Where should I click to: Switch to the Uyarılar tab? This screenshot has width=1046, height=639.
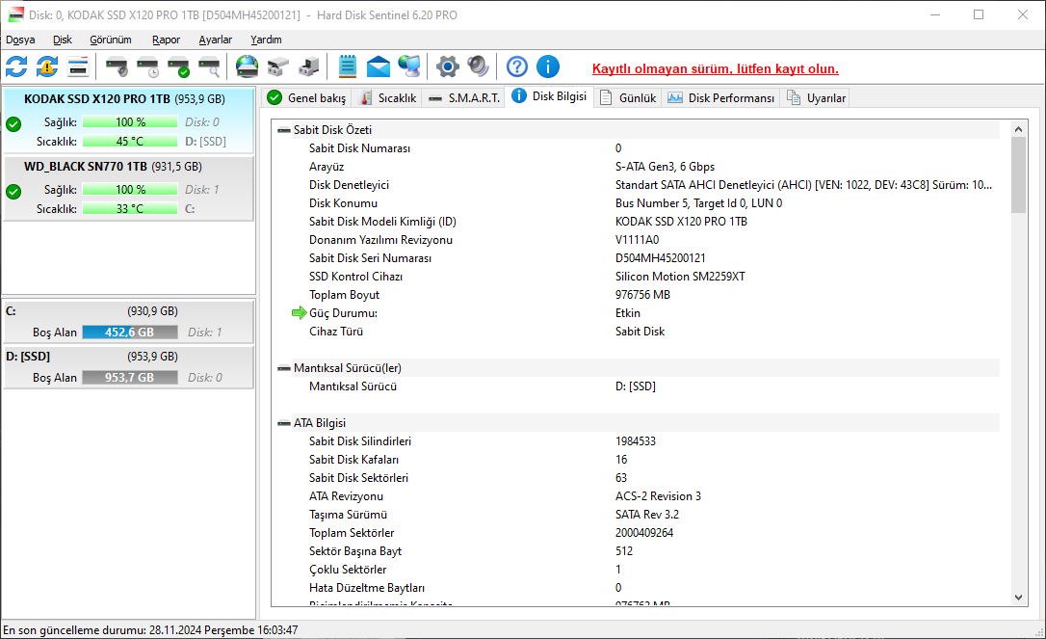coord(816,98)
